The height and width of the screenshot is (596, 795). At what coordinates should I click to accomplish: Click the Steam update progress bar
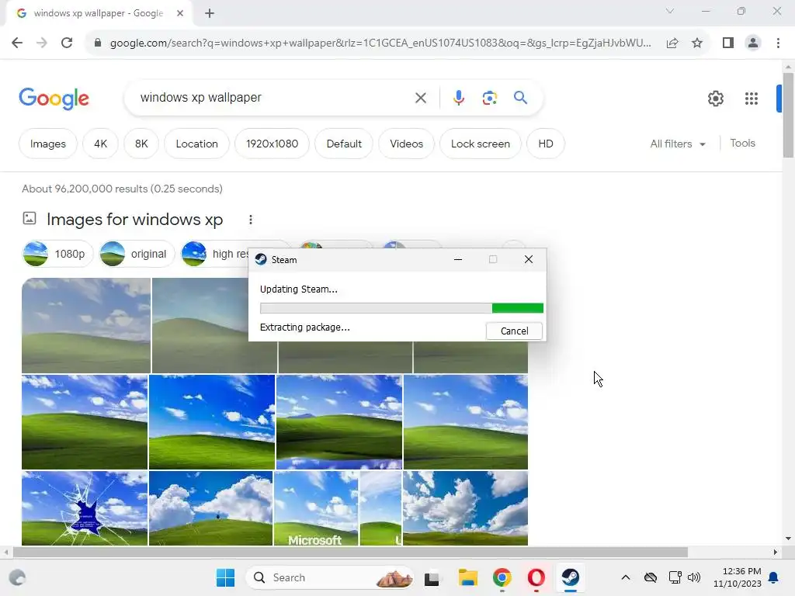click(x=401, y=308)
